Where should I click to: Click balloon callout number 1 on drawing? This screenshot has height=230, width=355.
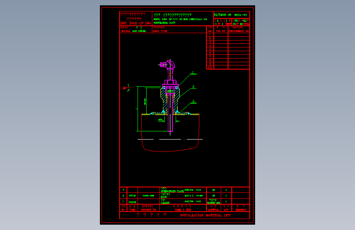point(193,73)
